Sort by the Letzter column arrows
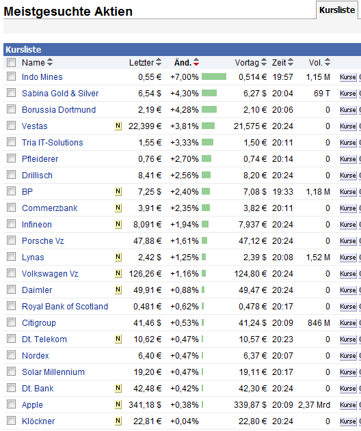The height and width of the screenshot is (431, 361). point(159,62)
